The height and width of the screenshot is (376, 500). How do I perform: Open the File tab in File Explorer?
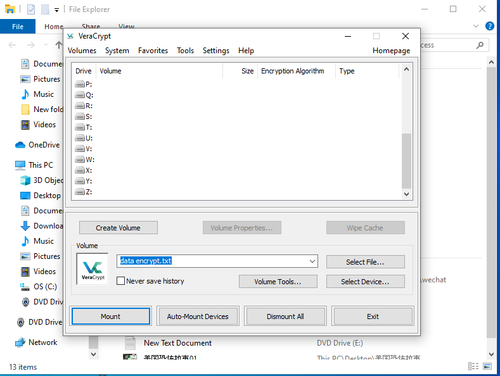18,27
